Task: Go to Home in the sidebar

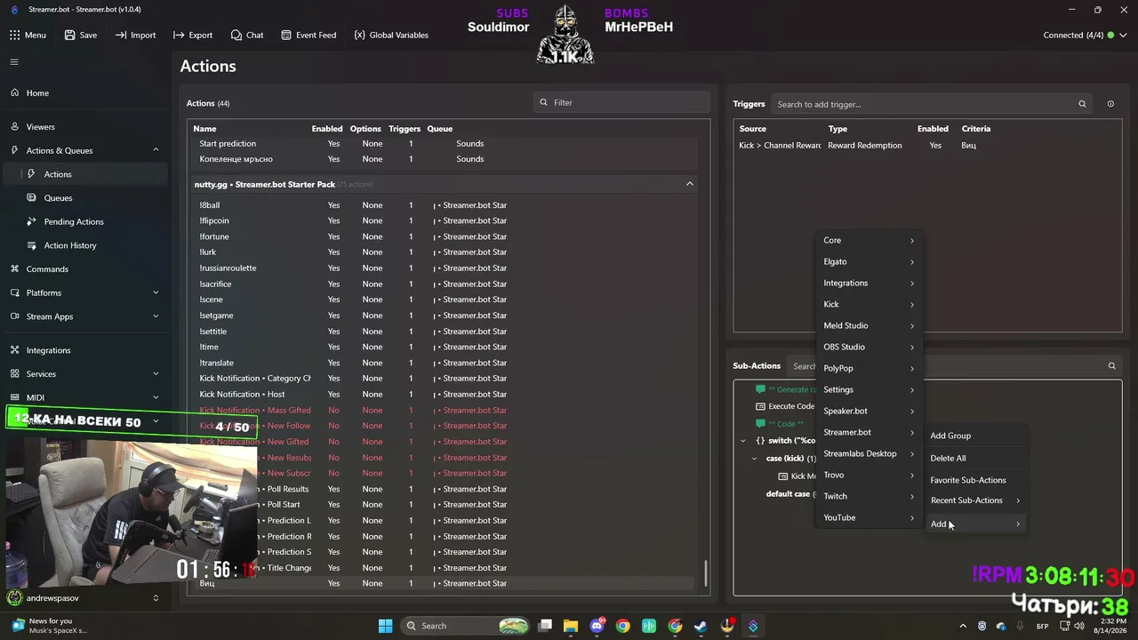Action: click(84, 93)
